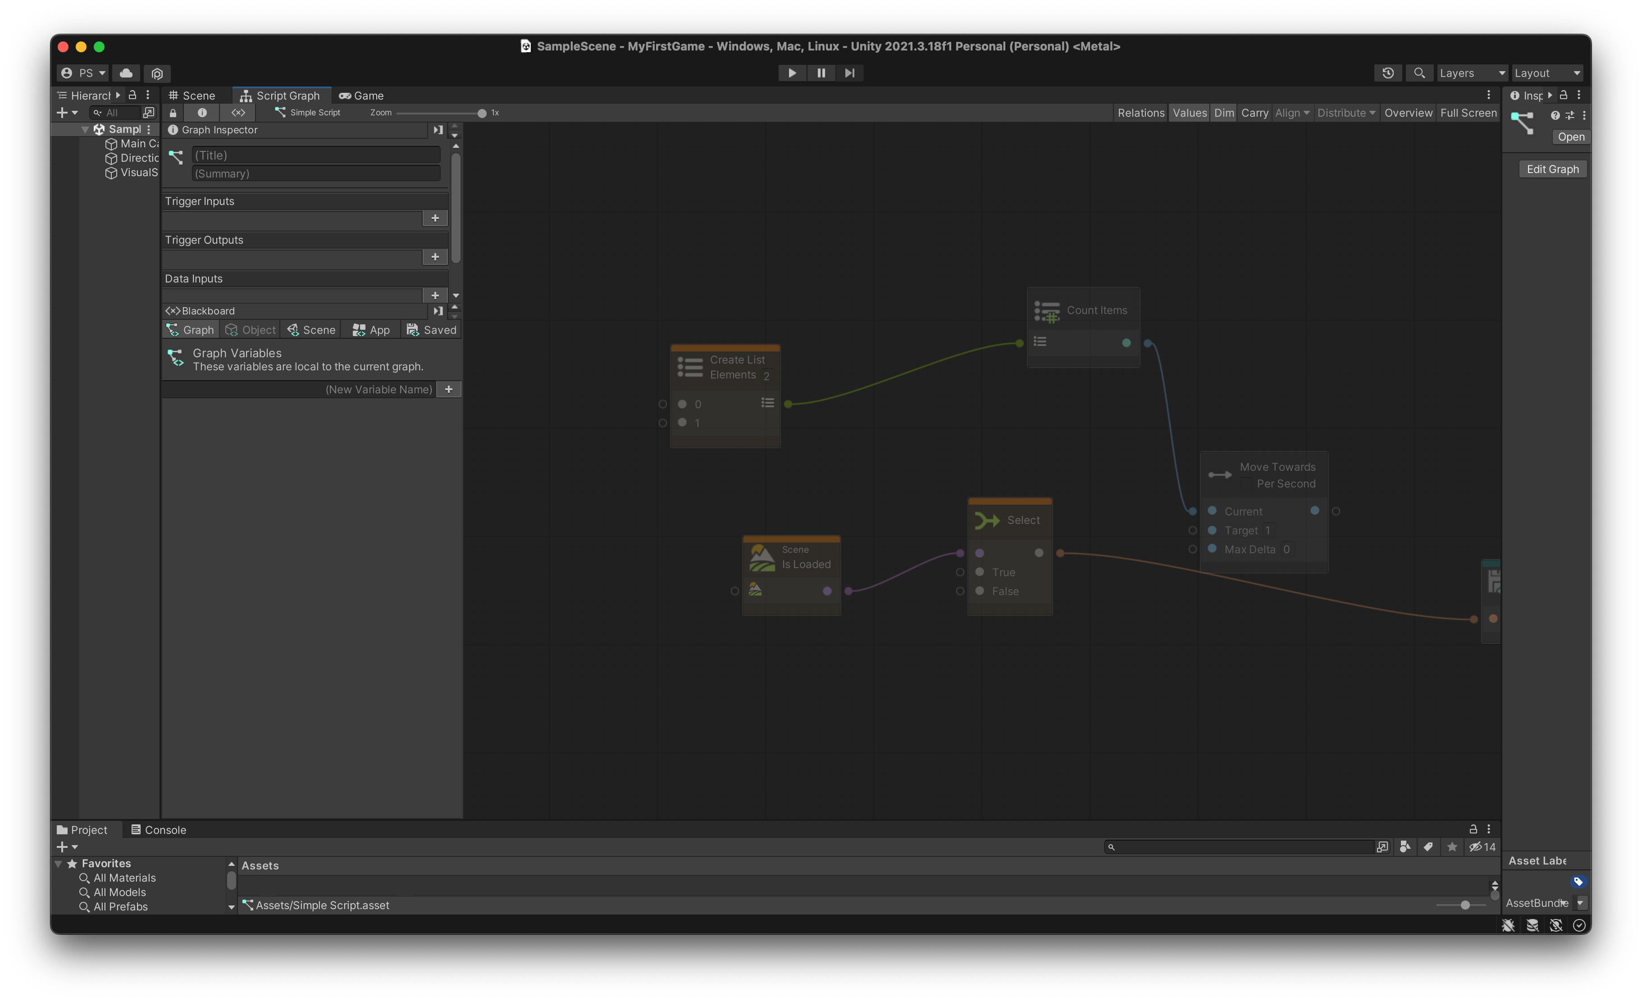Toggle Dim mode in the graph toolbar

point(1223,113)
